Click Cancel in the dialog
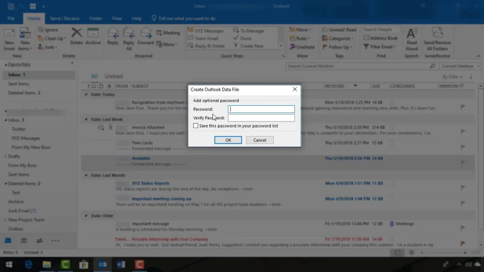 [x=260, y=140]
